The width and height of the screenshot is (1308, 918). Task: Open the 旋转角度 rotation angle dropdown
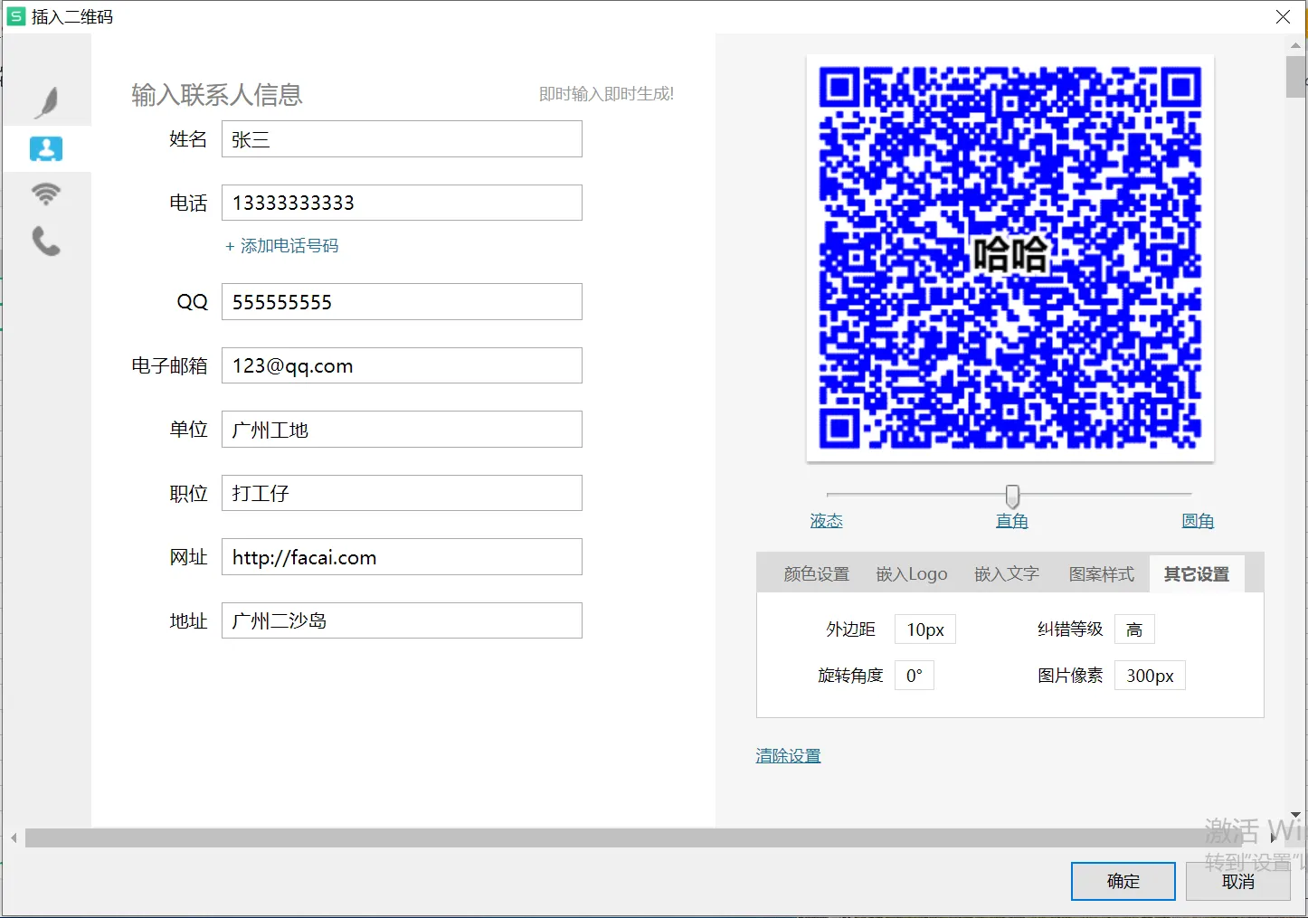(915, 676)
